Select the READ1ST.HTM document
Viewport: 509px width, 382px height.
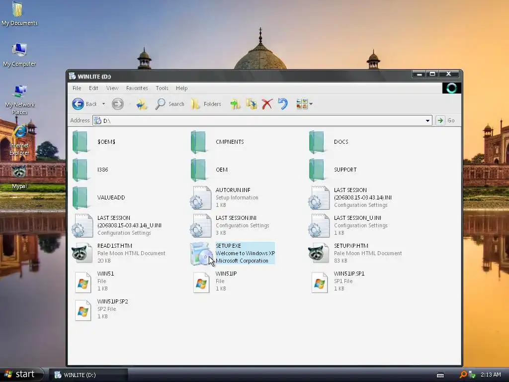pyautogui.click(x=118, y=253)
